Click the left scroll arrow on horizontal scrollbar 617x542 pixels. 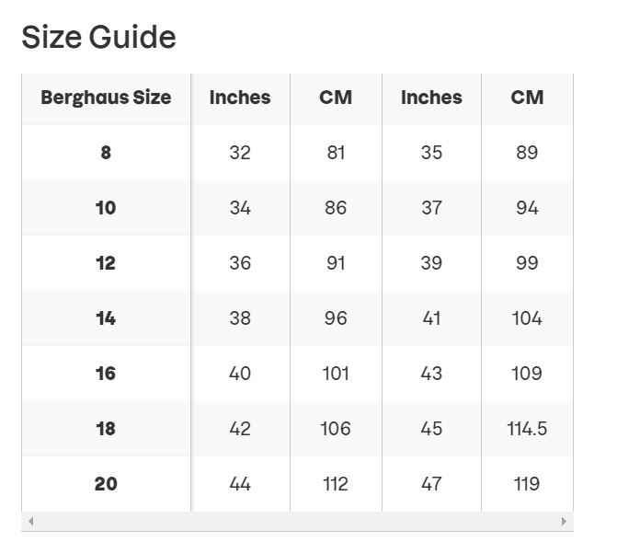point(30,521)
